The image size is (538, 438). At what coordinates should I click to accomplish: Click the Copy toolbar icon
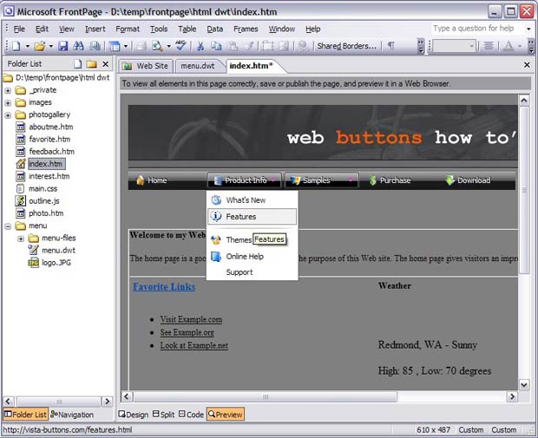[x=216, y=46]
